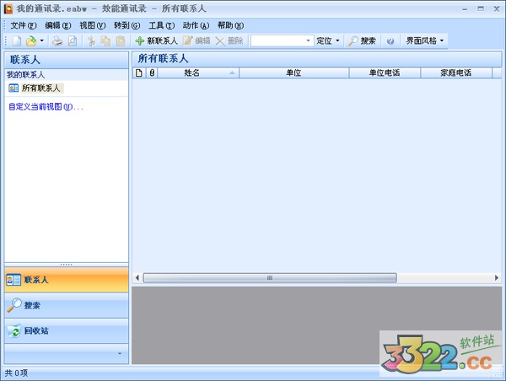Click the 删除 toolbar button

tap(229, 41)
